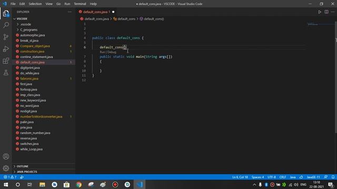Image resolution: width=337 pixels, height=189 pixels.
Task: Split the editor to the right
Action: click(x=326, y=12)
